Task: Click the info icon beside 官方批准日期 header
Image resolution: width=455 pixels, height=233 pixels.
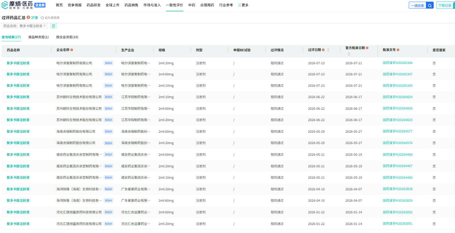Action: click(367, 48)
